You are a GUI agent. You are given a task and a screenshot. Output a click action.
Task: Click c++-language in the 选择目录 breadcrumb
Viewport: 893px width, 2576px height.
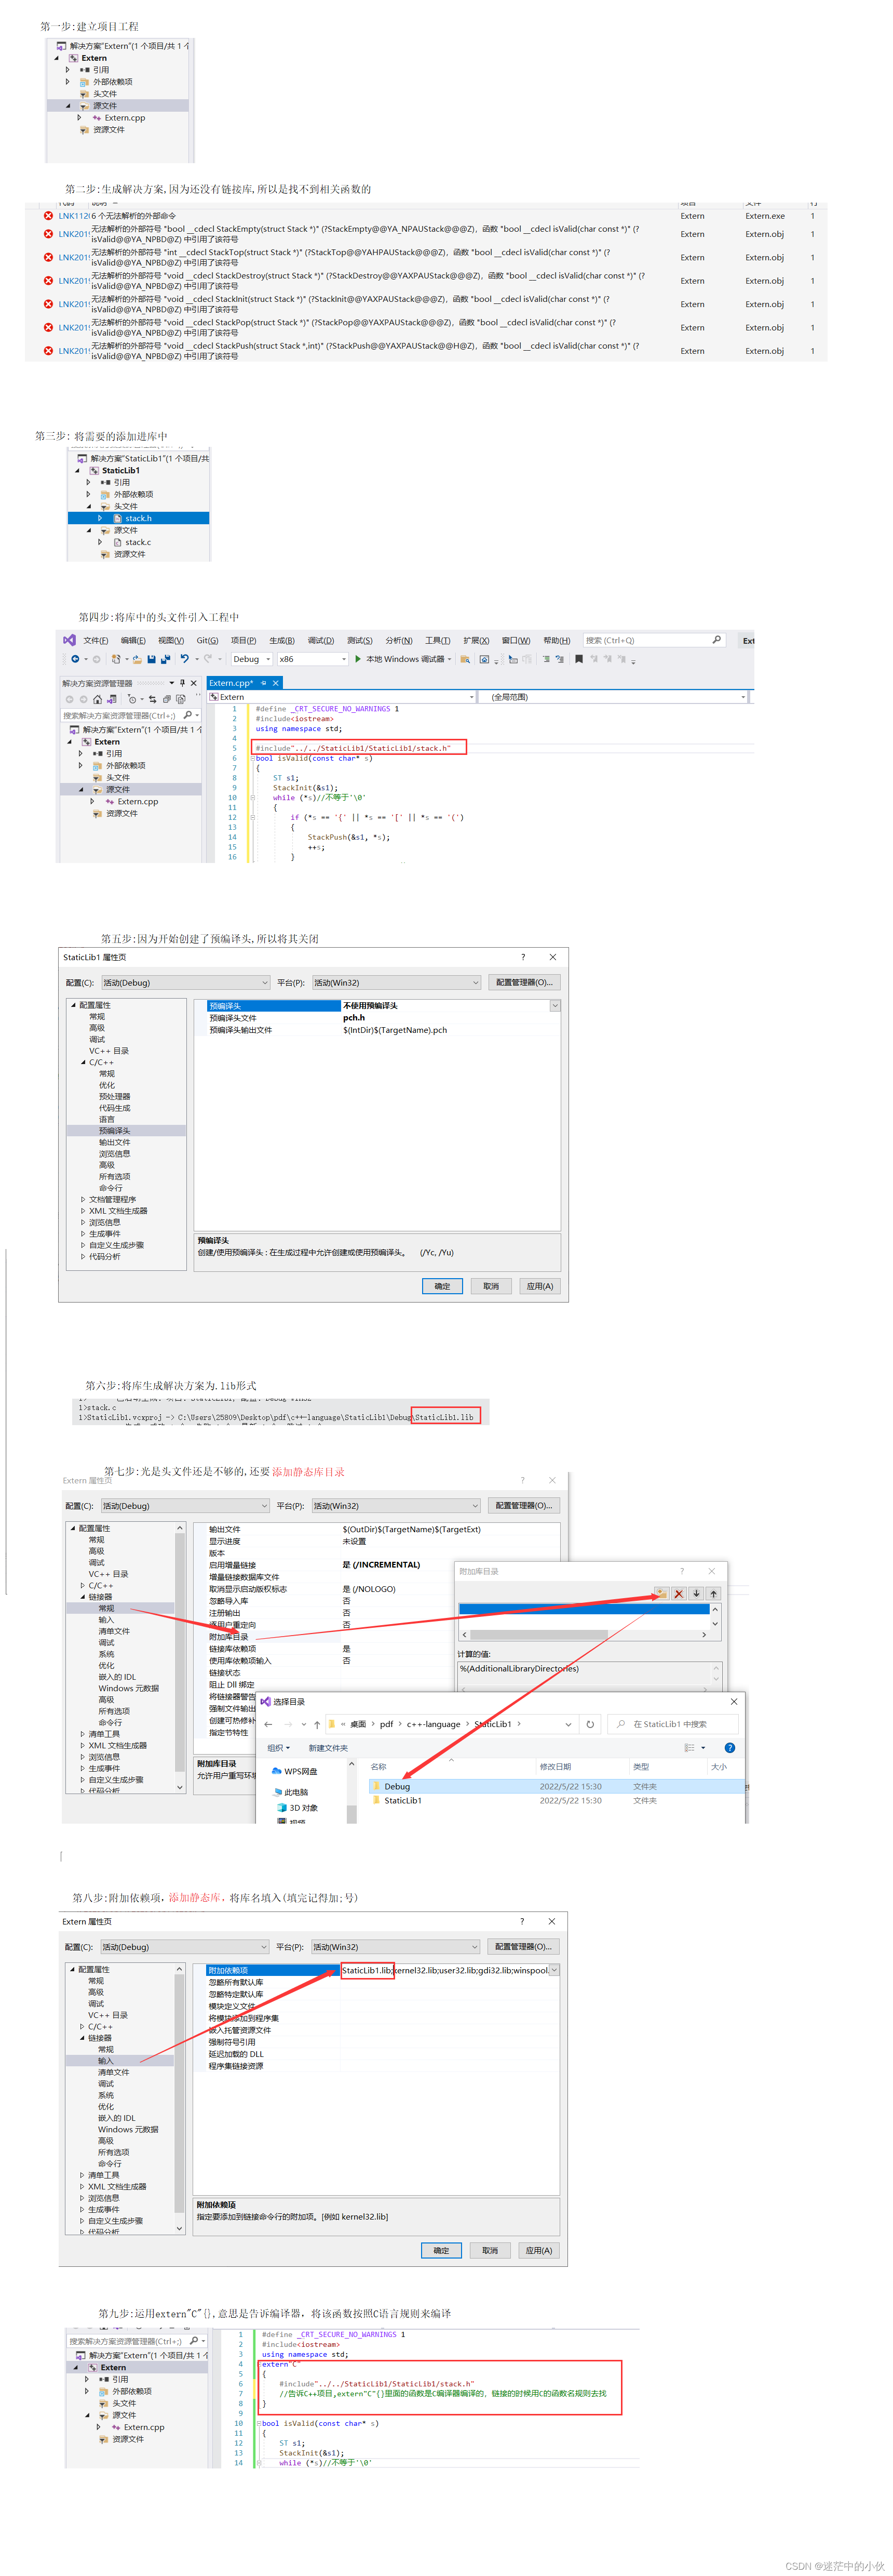point(434,1724)
